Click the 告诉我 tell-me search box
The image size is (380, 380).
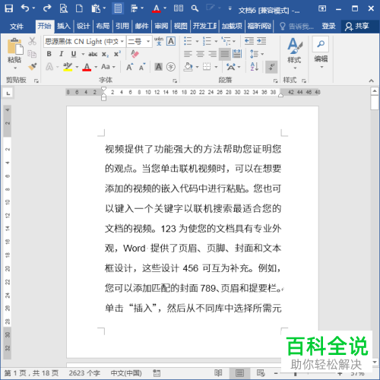296,27
